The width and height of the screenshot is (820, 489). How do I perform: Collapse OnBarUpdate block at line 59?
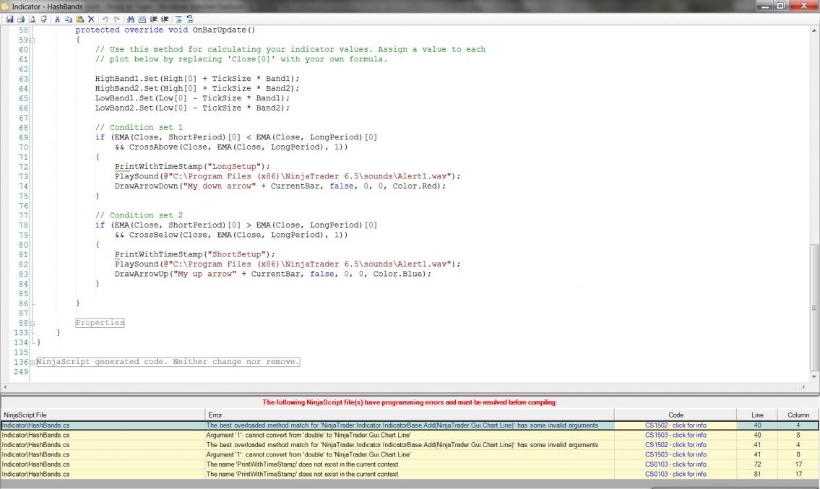coord(33,40)
